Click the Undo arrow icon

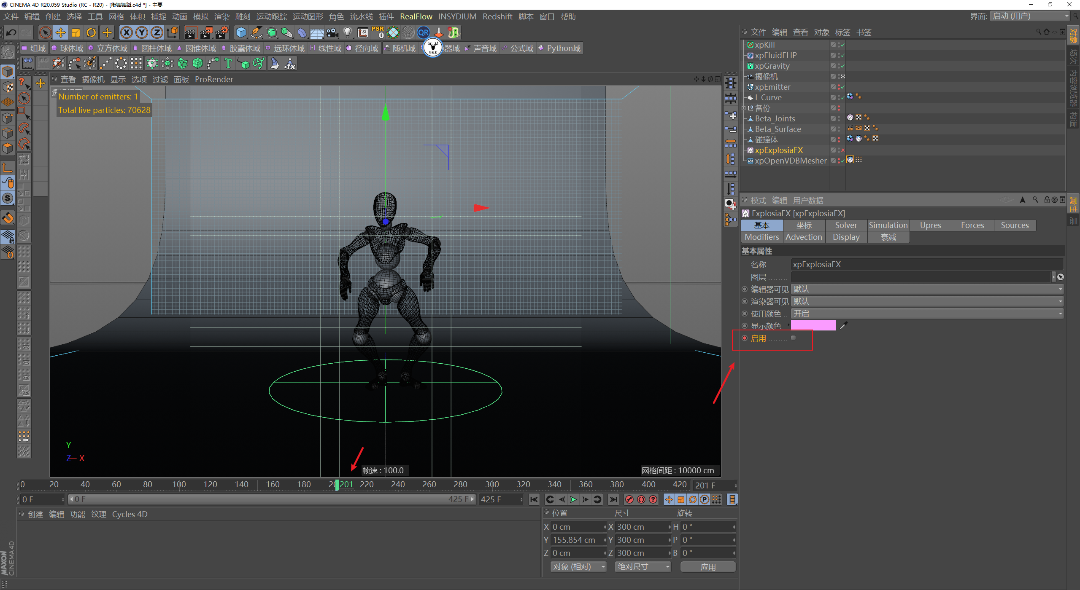coord(11,33)
